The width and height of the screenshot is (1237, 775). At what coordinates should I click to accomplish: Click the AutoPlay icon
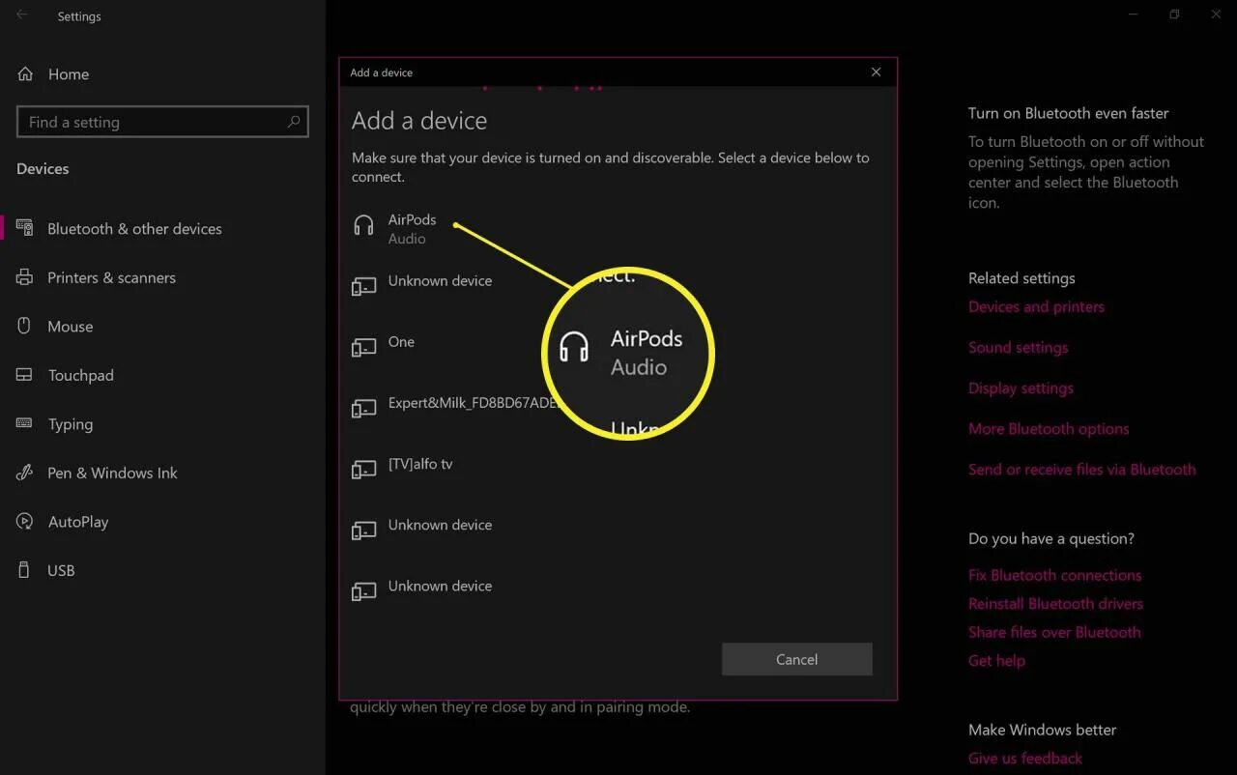tap(25, 522)
